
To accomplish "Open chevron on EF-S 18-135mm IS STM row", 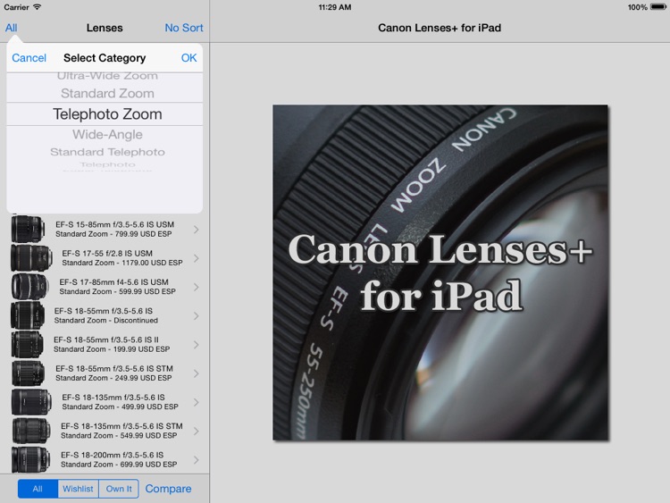I will pos(197,431).
